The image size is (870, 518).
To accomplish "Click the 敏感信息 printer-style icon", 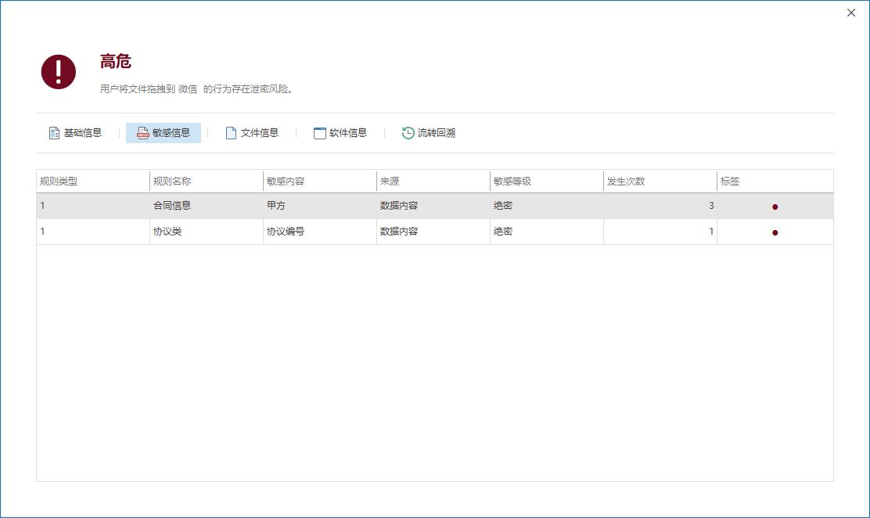I will pos(142,133).
